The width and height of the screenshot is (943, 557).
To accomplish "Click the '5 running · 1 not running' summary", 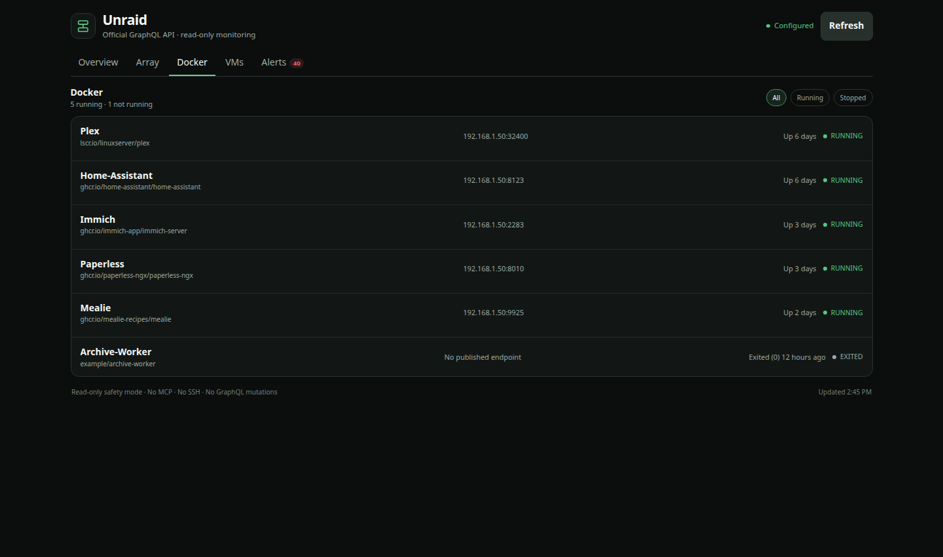I will 111,104.
